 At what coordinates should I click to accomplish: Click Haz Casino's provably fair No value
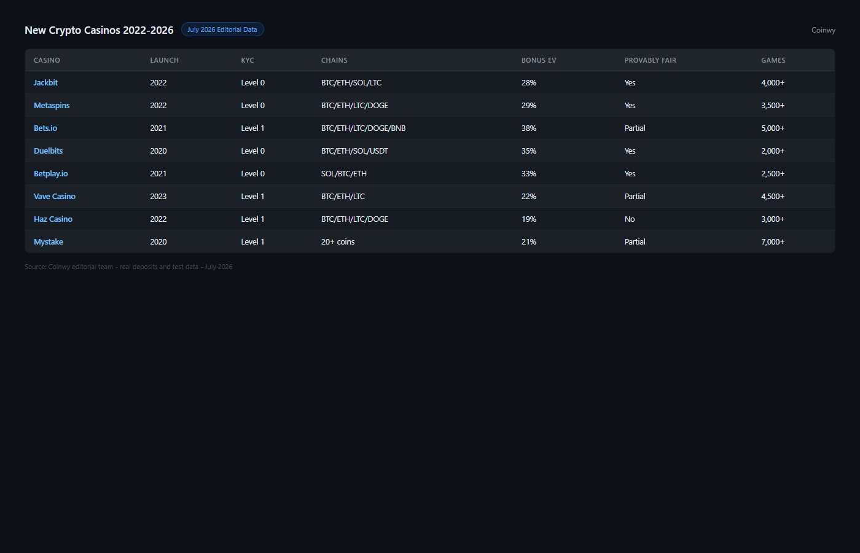630,219
